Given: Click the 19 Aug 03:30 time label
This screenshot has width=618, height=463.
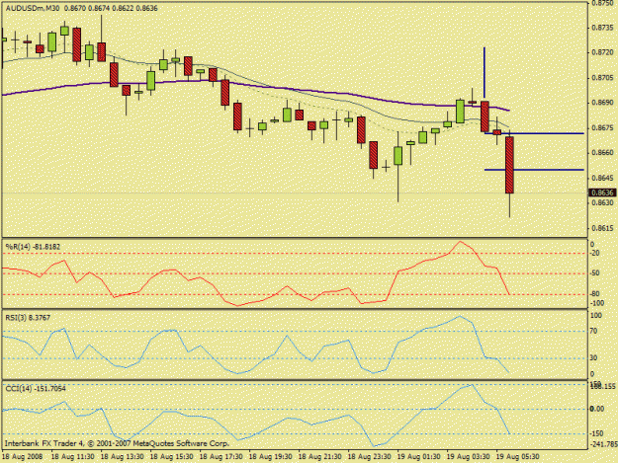Looking at the screenshot, I should coord(469,457).
